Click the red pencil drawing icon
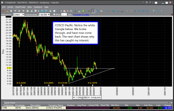Image resolution: width=174 pixels, height=111 pixels. click(65, 11)
